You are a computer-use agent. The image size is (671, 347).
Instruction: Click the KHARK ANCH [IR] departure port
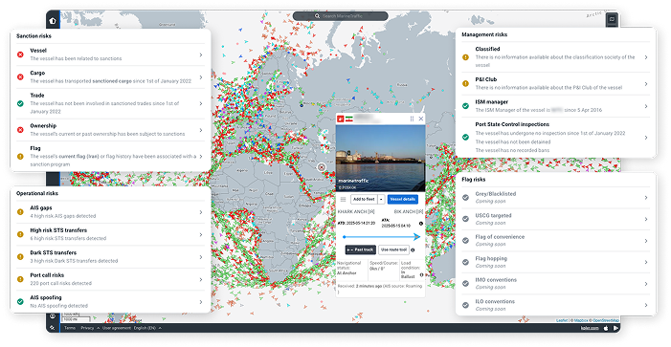point(356,212)
